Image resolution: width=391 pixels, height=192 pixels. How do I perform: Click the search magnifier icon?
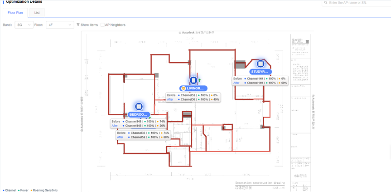(325, 3)
